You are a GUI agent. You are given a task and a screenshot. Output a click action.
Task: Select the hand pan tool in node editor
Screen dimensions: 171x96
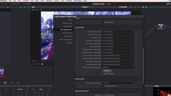(146, 7)
